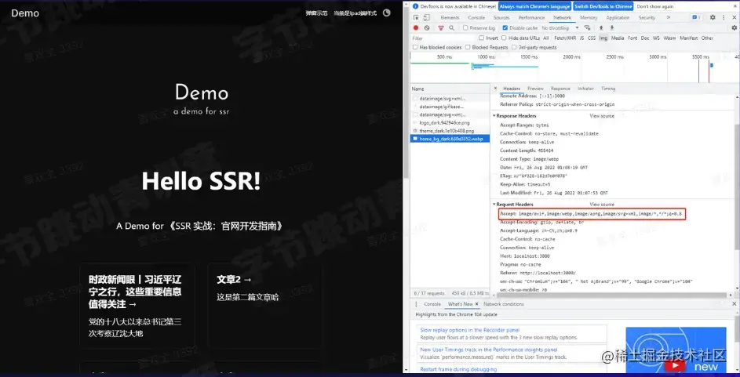This screenshot has height=377, width=740.
Task: Clear the network log with the clear icon
Action: pos(427,27)
